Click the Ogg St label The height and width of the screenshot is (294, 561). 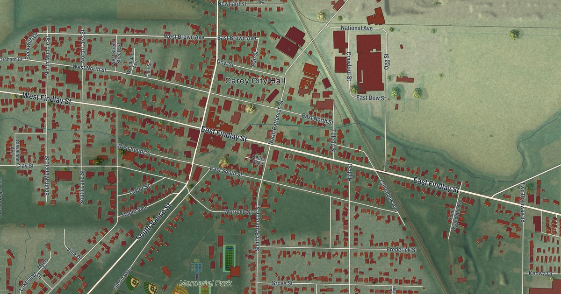tap(387, 61)
